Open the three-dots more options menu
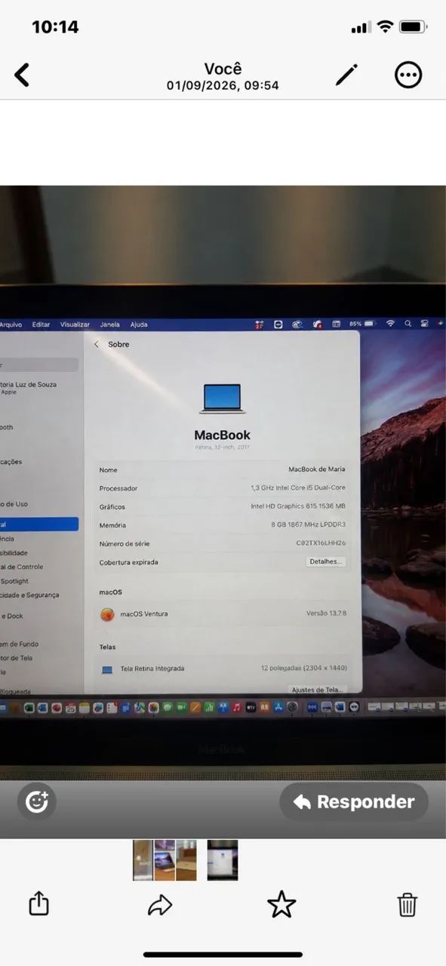 [x=408, y=74]
